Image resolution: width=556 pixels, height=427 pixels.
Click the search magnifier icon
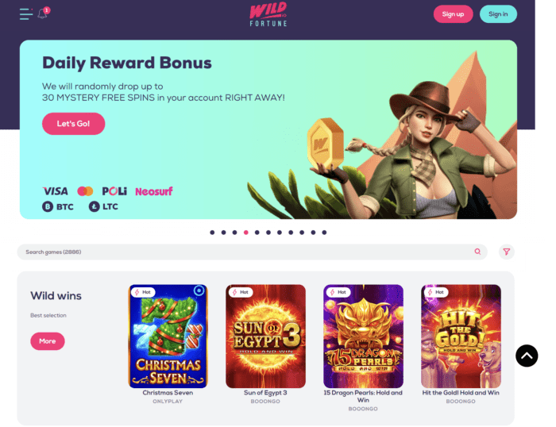[x=477, y=252]
